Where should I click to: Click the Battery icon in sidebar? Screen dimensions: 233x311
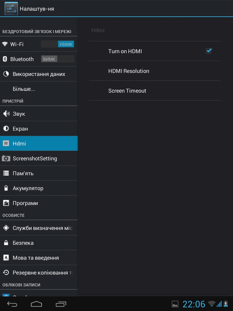point(6,188)
